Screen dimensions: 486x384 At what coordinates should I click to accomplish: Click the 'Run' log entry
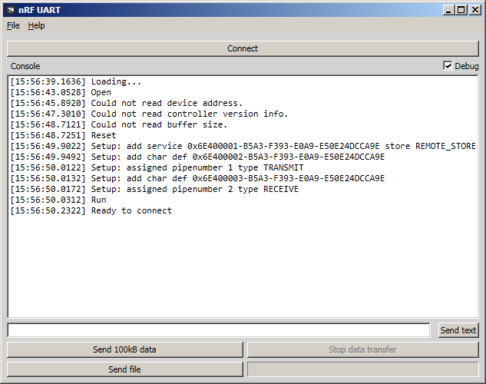pos(58,200)
